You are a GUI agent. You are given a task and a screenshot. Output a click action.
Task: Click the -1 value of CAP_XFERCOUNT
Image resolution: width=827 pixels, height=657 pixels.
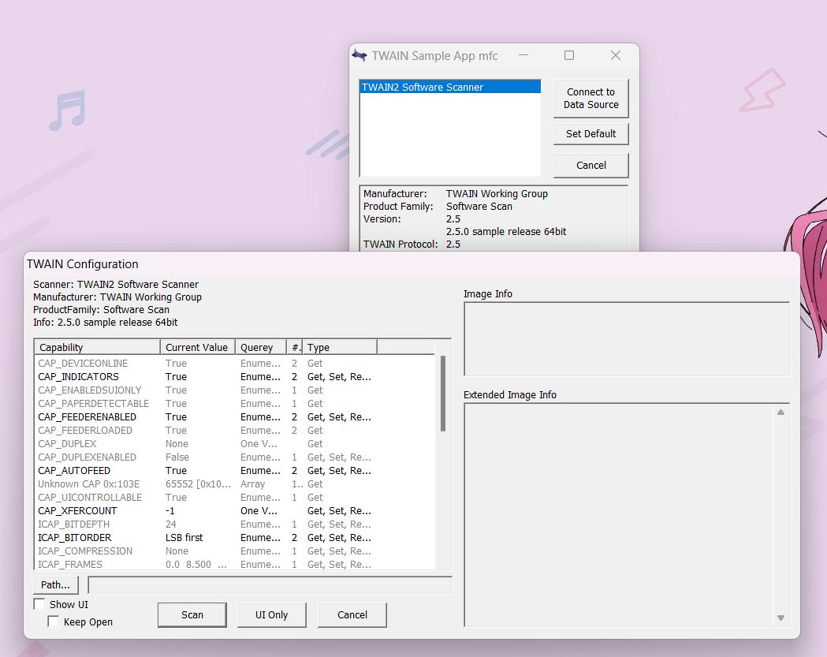click(x=169, y=511)
